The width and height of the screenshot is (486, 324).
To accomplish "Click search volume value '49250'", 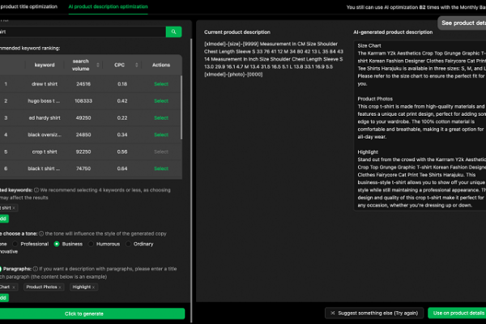I will 83,117.
